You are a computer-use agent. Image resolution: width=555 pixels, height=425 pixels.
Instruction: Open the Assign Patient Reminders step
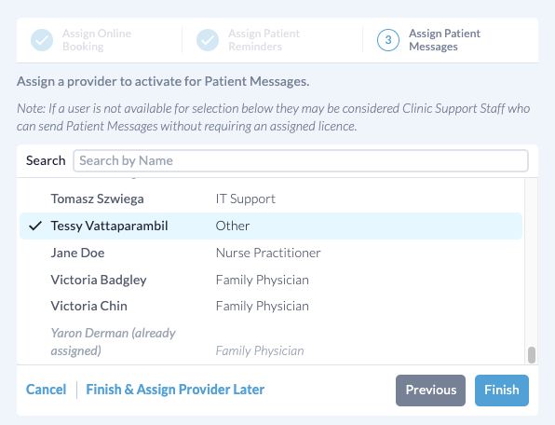tap(264, 40)
